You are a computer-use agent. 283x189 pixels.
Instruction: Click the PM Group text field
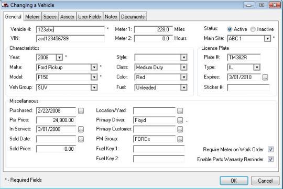pyautogui.click(x=154, y=139)
